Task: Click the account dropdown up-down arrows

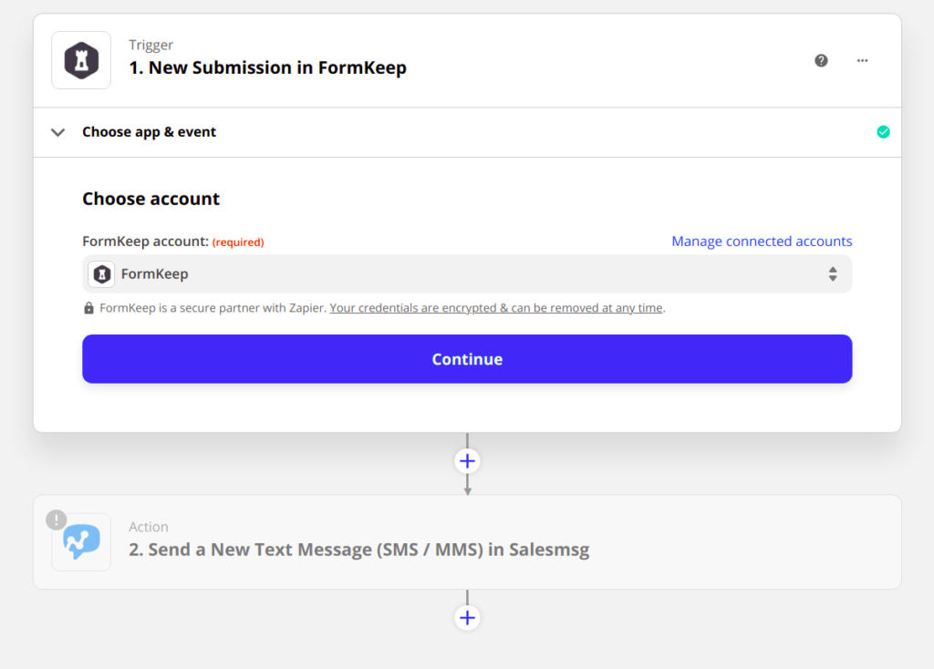Action: pyautogui.click(x=832, y=273)
